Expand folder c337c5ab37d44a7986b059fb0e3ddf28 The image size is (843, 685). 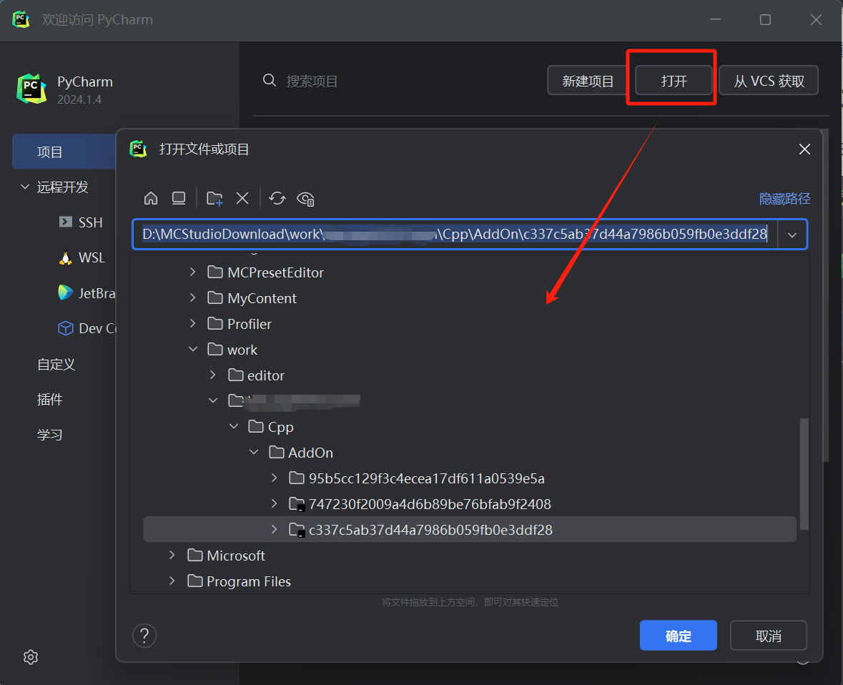pos(274,529)
